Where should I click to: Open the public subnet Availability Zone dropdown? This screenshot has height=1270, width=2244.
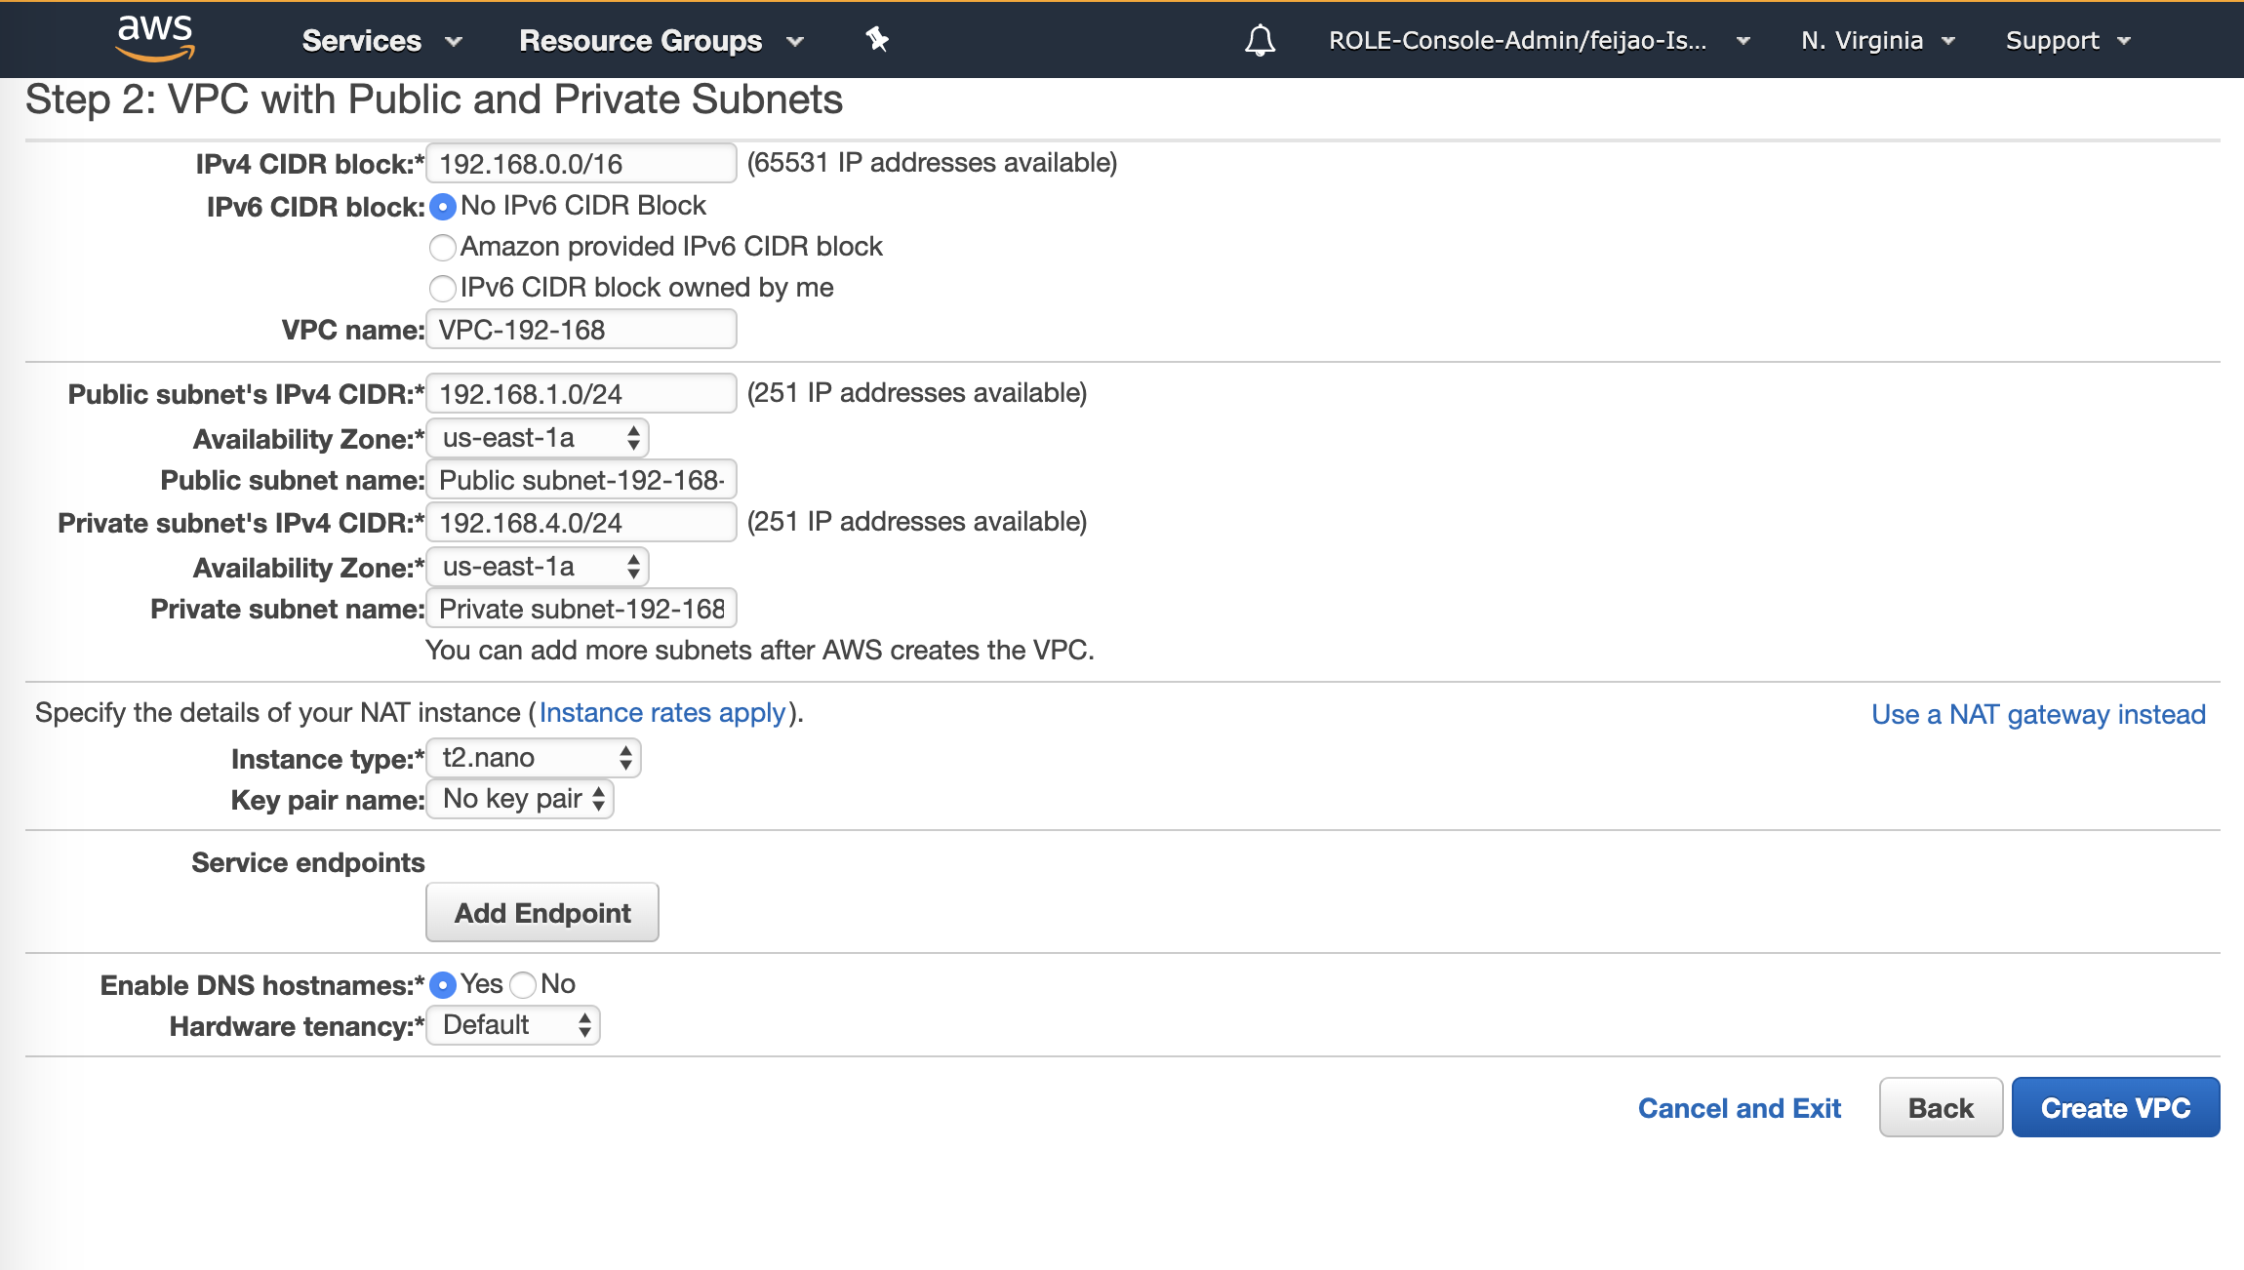pos(538,438)
